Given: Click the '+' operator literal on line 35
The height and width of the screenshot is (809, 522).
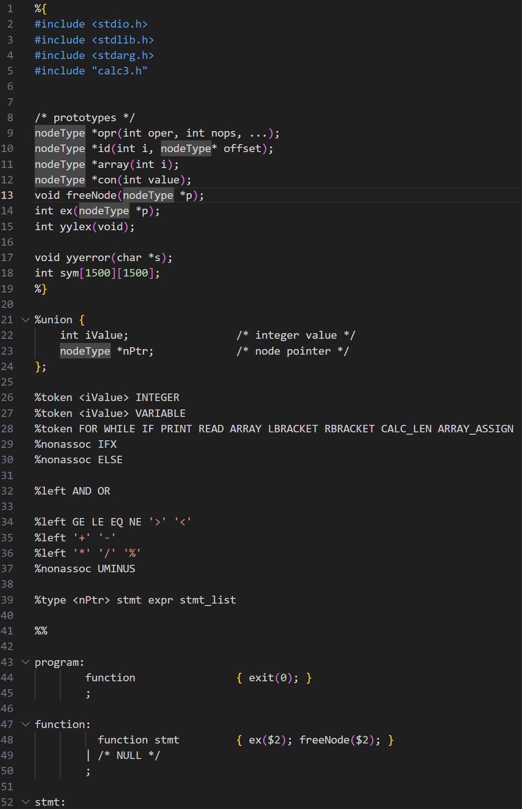Looking at the screenshot, I should click(x=82, y=538).
